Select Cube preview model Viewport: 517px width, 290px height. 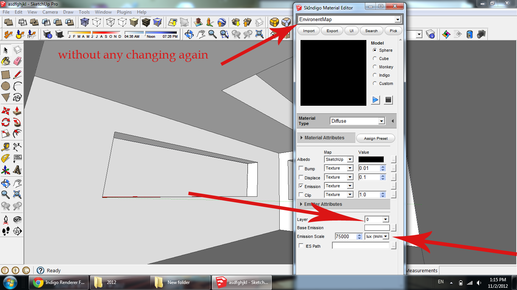tap(375, 59)
